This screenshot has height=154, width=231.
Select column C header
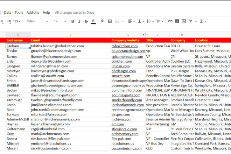tap(18, 35)
